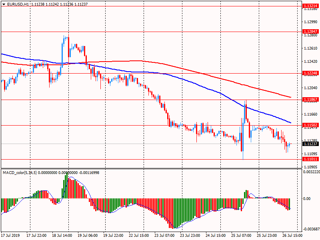Click the MACD_color(5,34,5) indicator label
The width and height of the screenshot is (320, 240).
(x=20, y=173)
